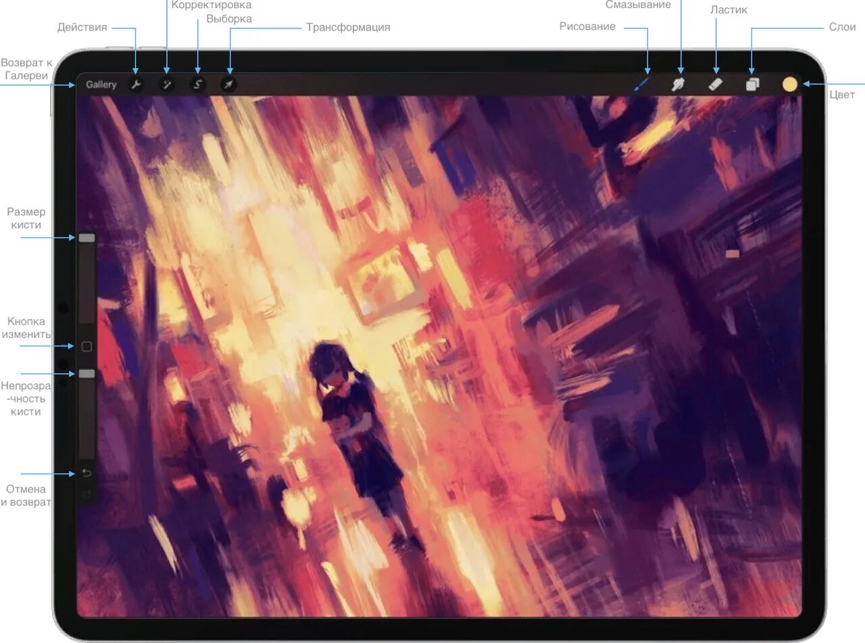Open the Layers panel
Viewport: 865px width, 643px height.
pyautogui.click(x=752, y=85)
